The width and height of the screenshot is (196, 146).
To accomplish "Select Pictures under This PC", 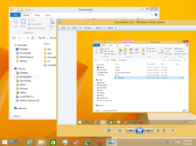I will point(22,89).
